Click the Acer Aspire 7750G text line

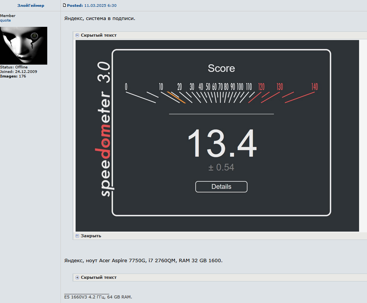(x=143, y=260)
